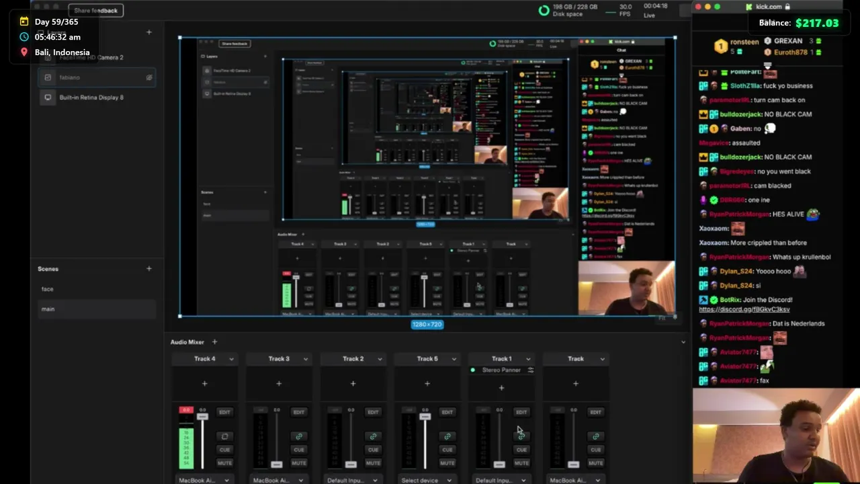Mute Track 3
Screen dimensions: 860x484
[x=299, y=463]
